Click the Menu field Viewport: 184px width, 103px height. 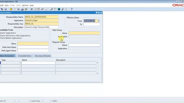(x=33, y=44)
